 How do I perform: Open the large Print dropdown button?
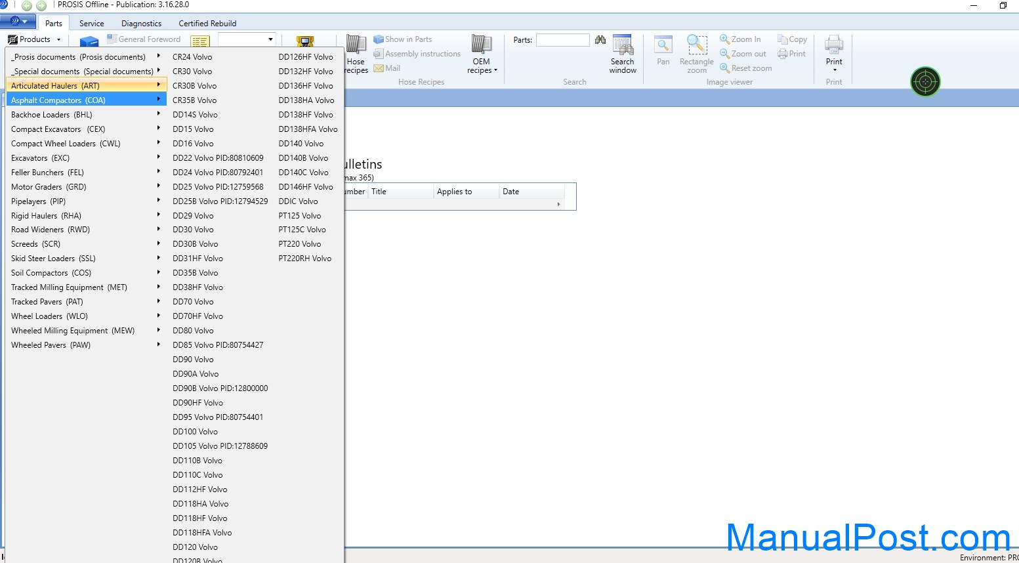pos(834,54)
